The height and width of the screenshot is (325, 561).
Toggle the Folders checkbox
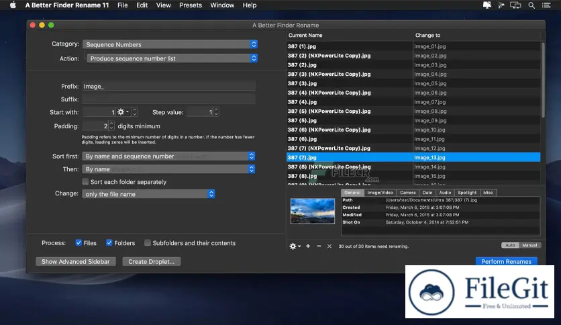[x=109, y=242]
